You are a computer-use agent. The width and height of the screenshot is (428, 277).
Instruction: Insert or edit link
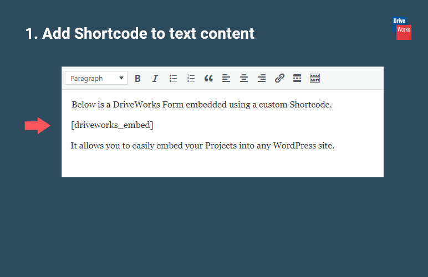click(x=279, y=79)
